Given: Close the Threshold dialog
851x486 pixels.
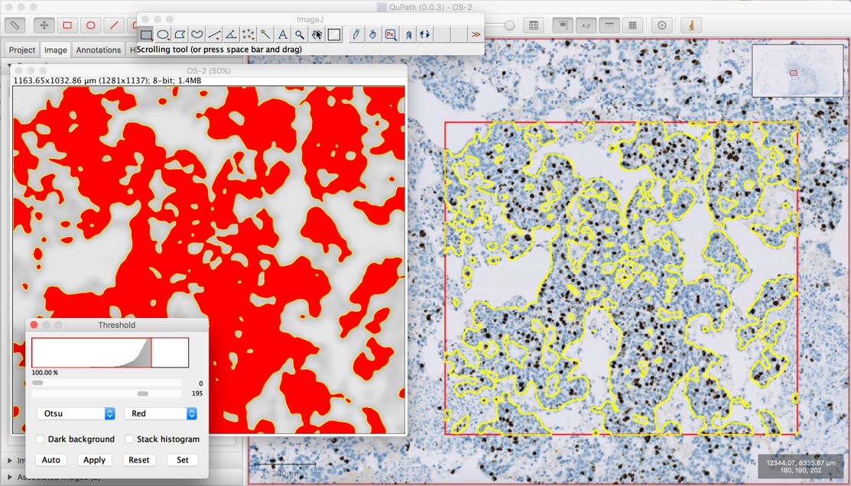Looking at the screenshot, I should click(x=34, y=325).
